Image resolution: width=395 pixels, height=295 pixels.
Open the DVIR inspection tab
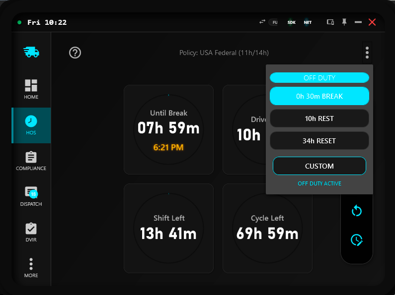pos(31,232)
